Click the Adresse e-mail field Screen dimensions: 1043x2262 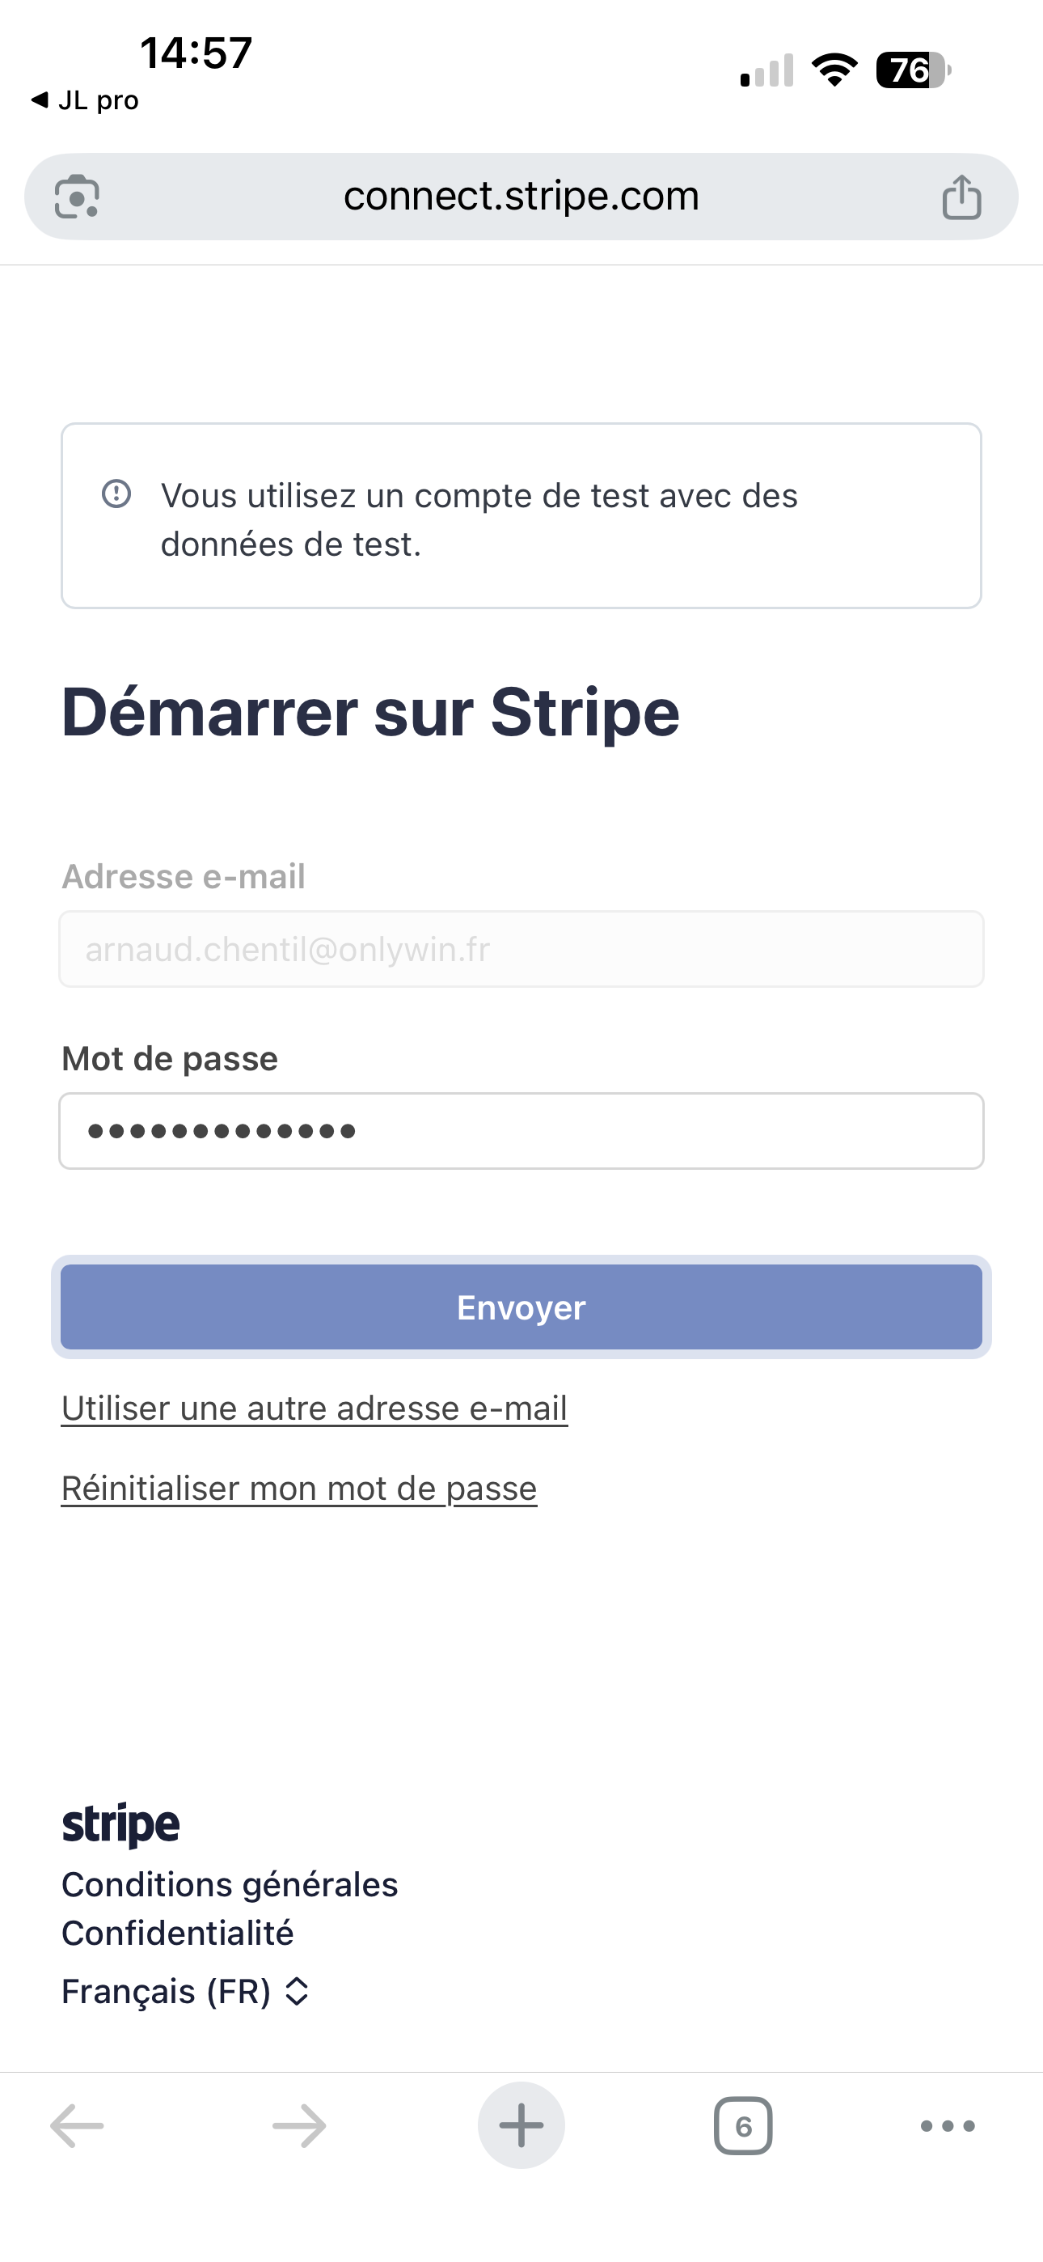tap(521, 949)
